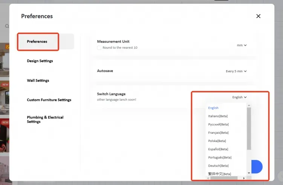Screen dimensions: 283x185
Task: Click the blue button behind the language list
Action: [x=257, y=166]
